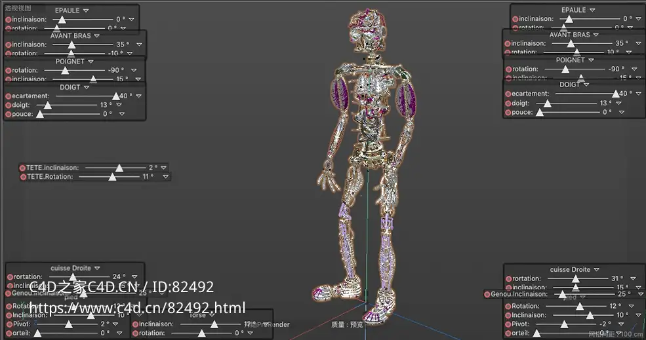Click the left DOIGT ecartement slider handle
646x340 pixels.
tap(116, 96)
